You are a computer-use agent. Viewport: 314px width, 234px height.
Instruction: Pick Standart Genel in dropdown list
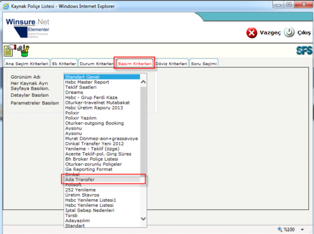tap(82, 77)
